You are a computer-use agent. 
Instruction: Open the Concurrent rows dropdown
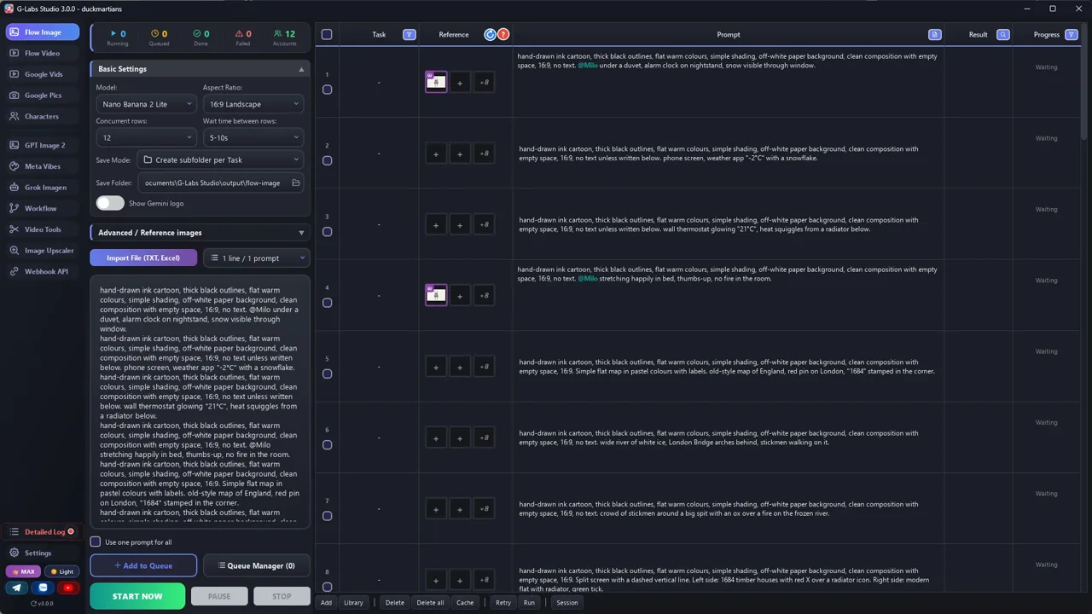pos(146,137)
